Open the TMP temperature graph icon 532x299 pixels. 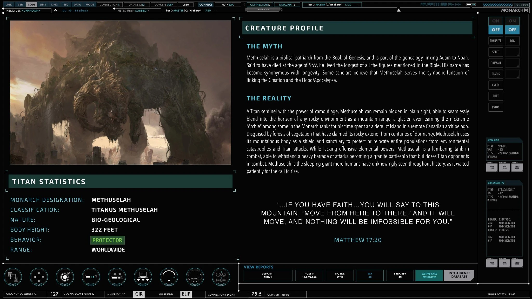[195, 277]
